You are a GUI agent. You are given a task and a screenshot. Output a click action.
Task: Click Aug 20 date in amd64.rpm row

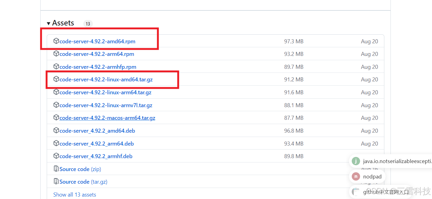coord(370,41)
